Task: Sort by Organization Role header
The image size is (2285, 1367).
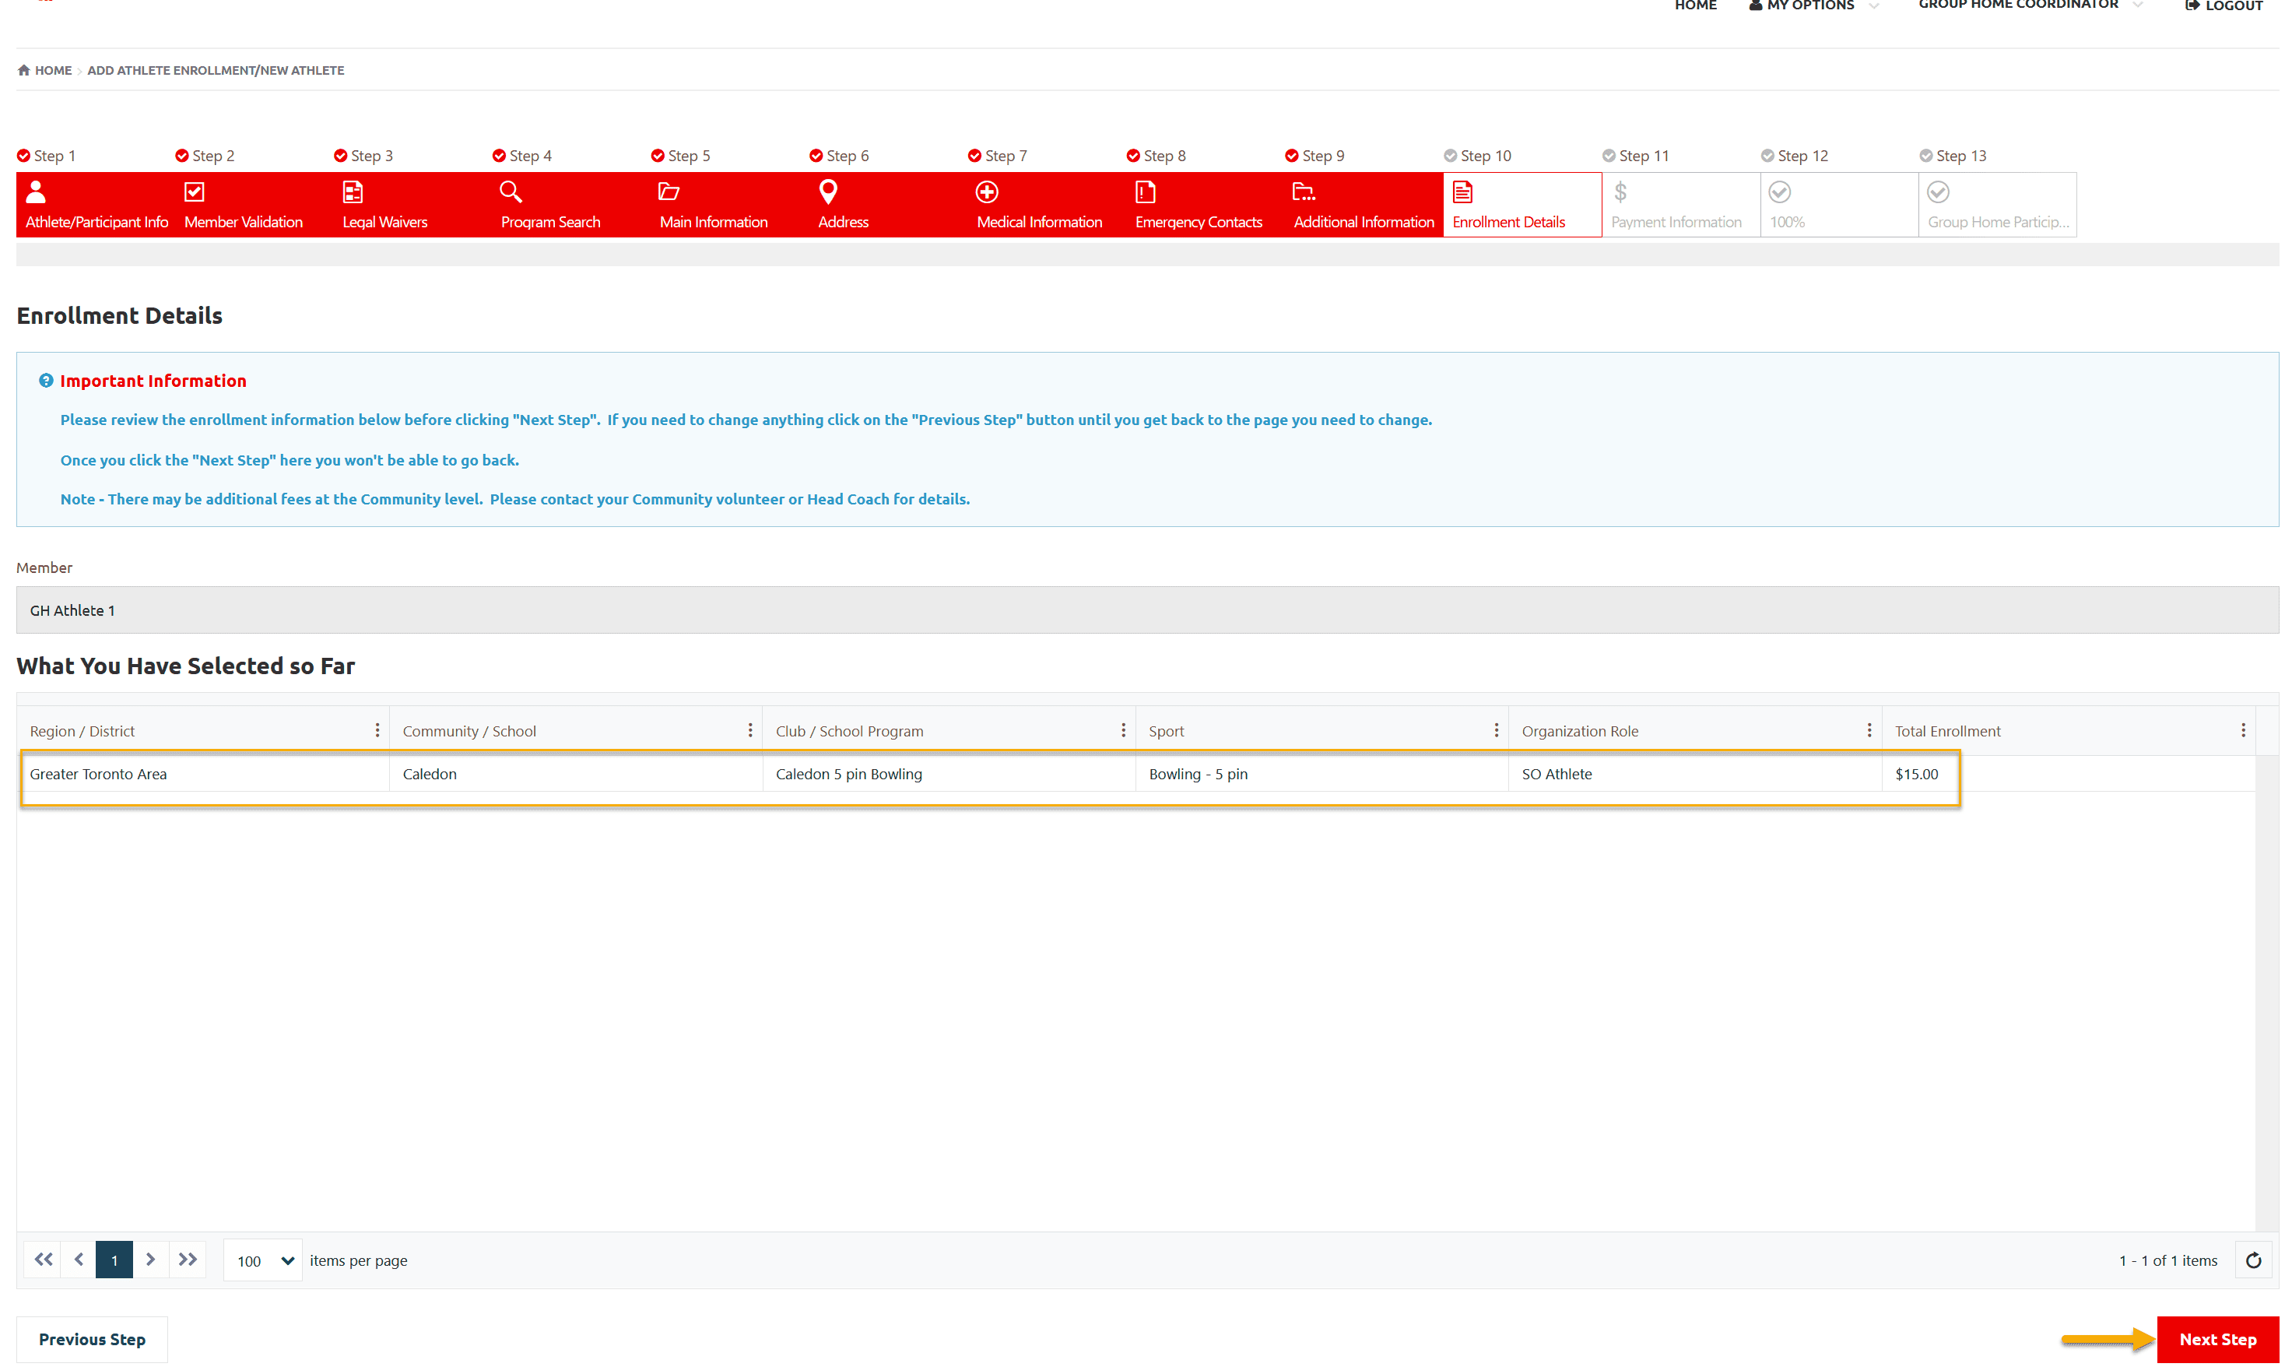Action: [1579, 730]
